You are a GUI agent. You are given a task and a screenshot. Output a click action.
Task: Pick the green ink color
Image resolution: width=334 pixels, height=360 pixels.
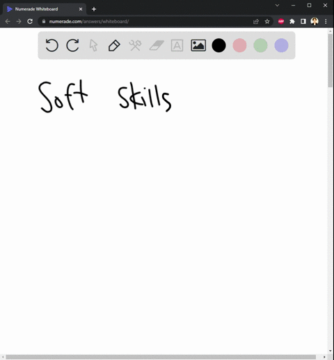point(260,45)
